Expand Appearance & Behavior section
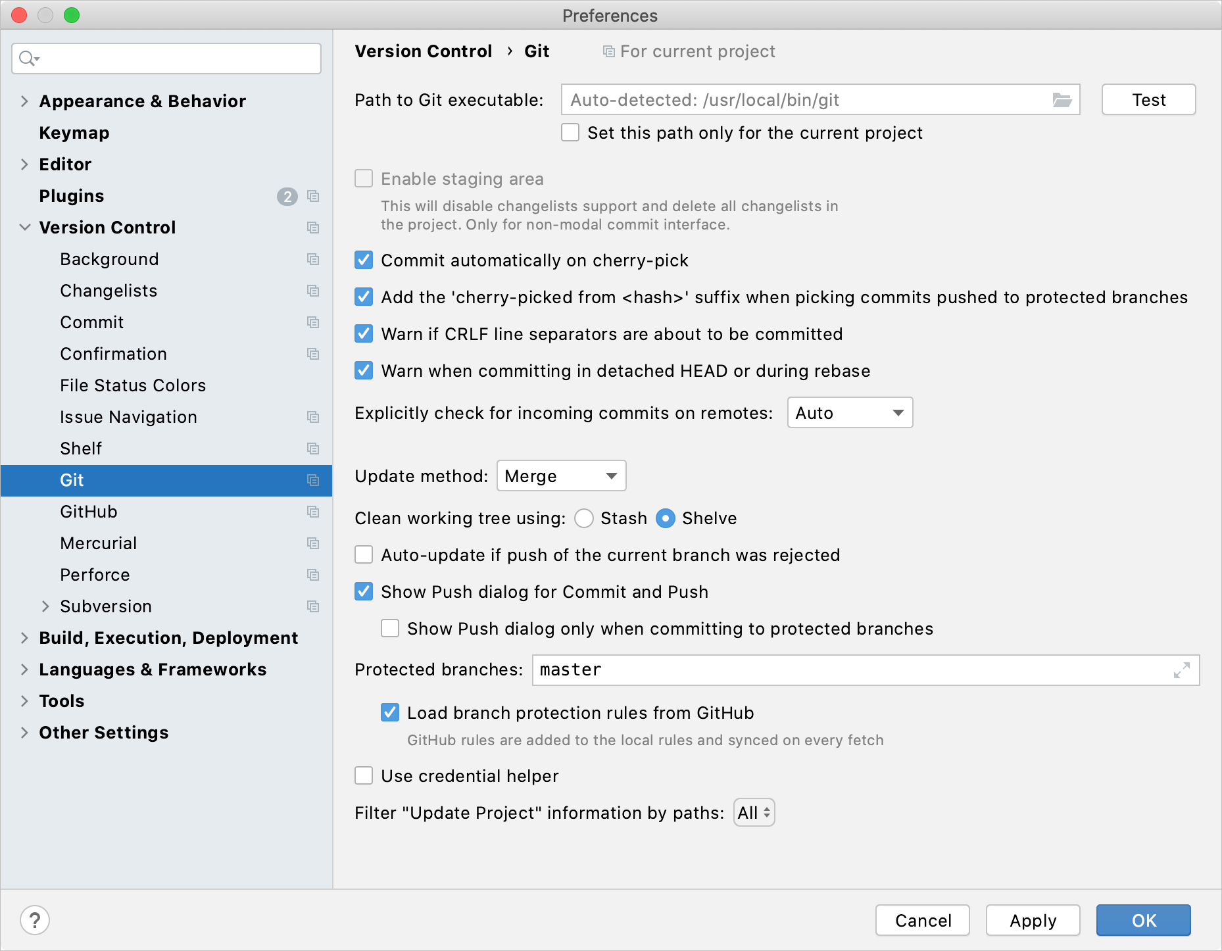 (24, 101)
